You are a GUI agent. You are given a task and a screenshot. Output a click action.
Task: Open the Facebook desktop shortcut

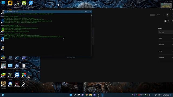pos(2,40)
